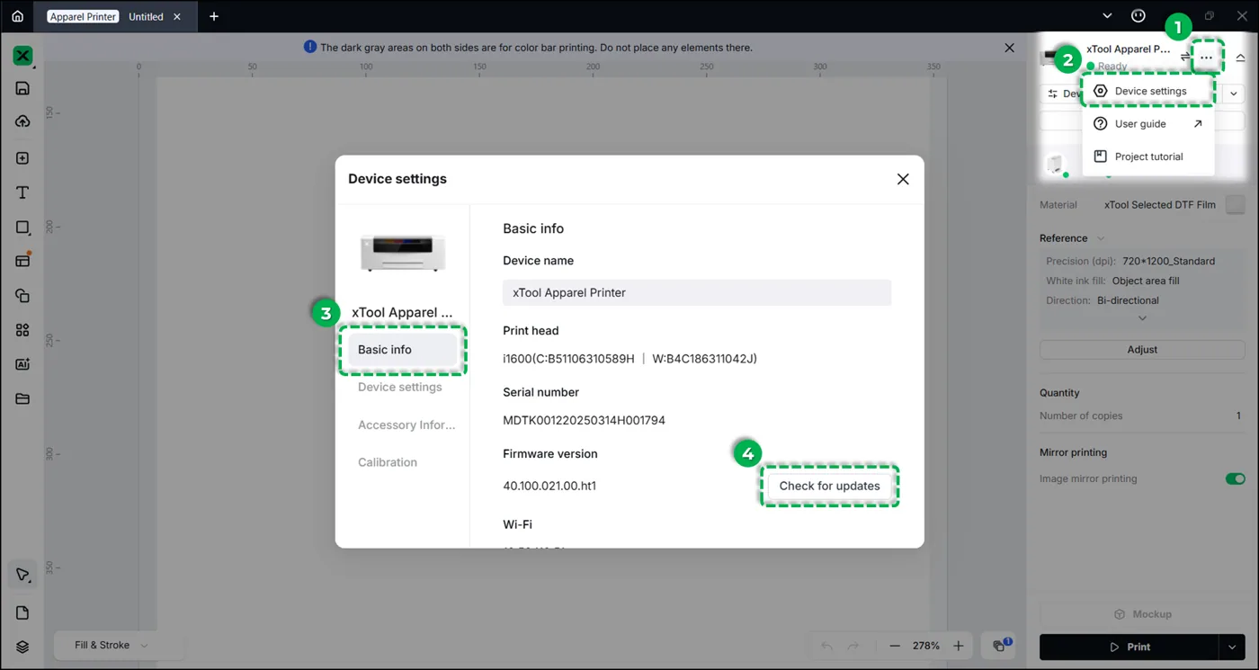This screenshot has width=1259, height=670.
Task: Open the Print options arrow
Action: tap(1233, 647)
